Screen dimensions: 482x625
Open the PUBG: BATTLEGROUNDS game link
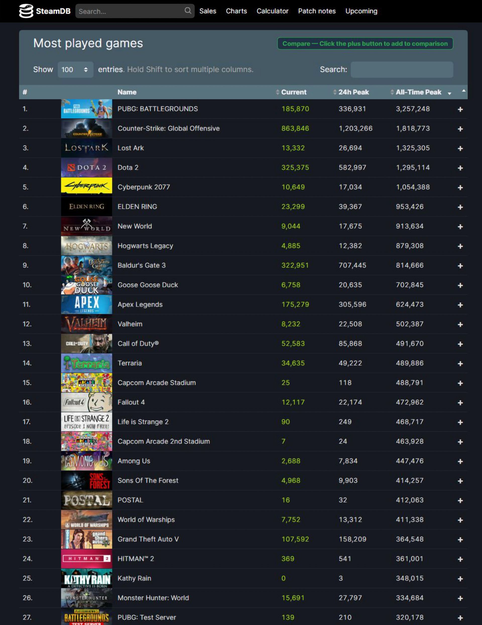158,109
